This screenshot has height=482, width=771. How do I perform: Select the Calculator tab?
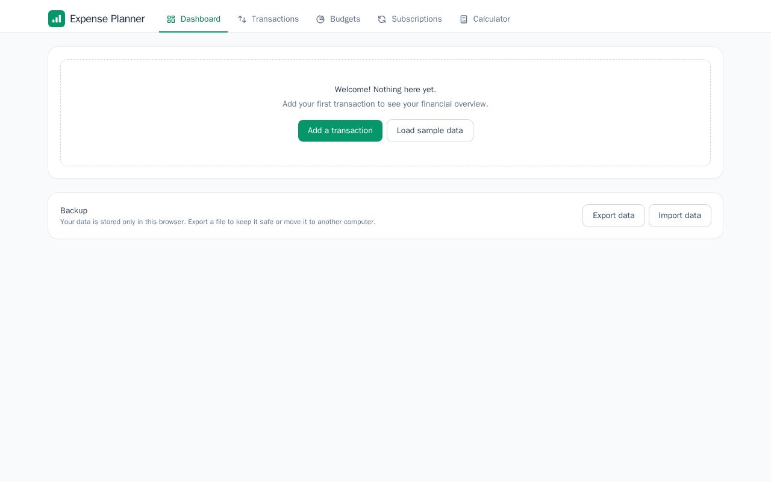485,19
